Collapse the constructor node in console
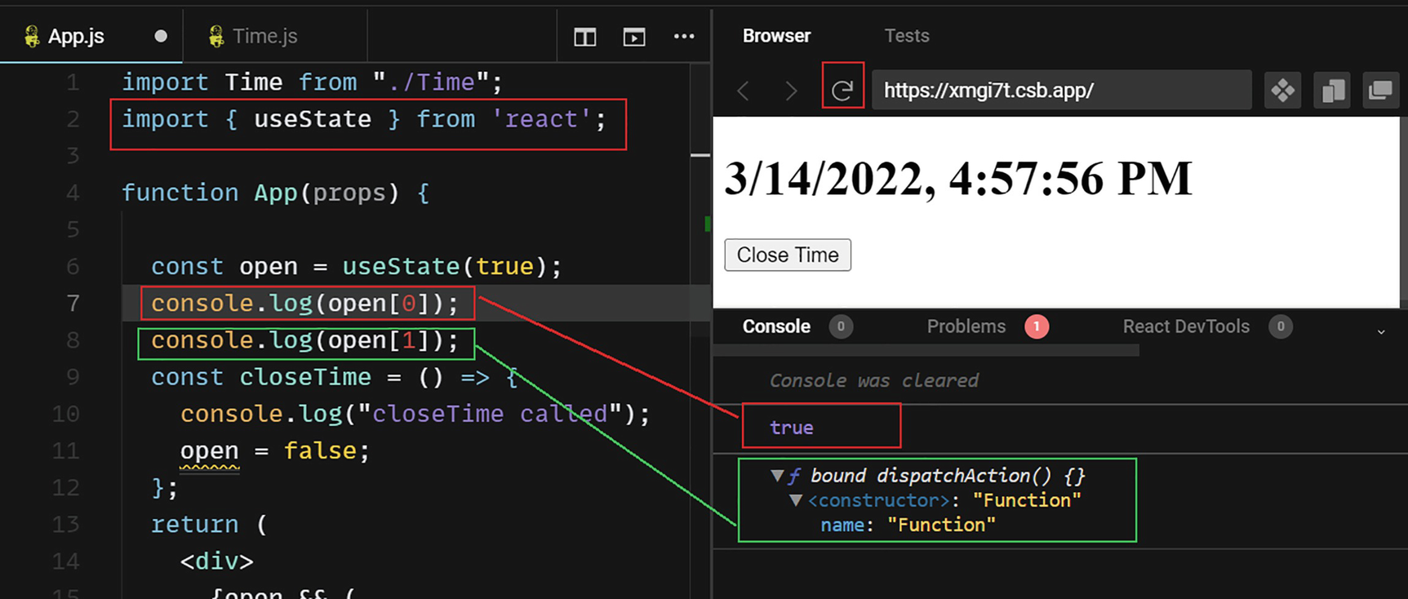1408x599 pixels. click(796, 500)
